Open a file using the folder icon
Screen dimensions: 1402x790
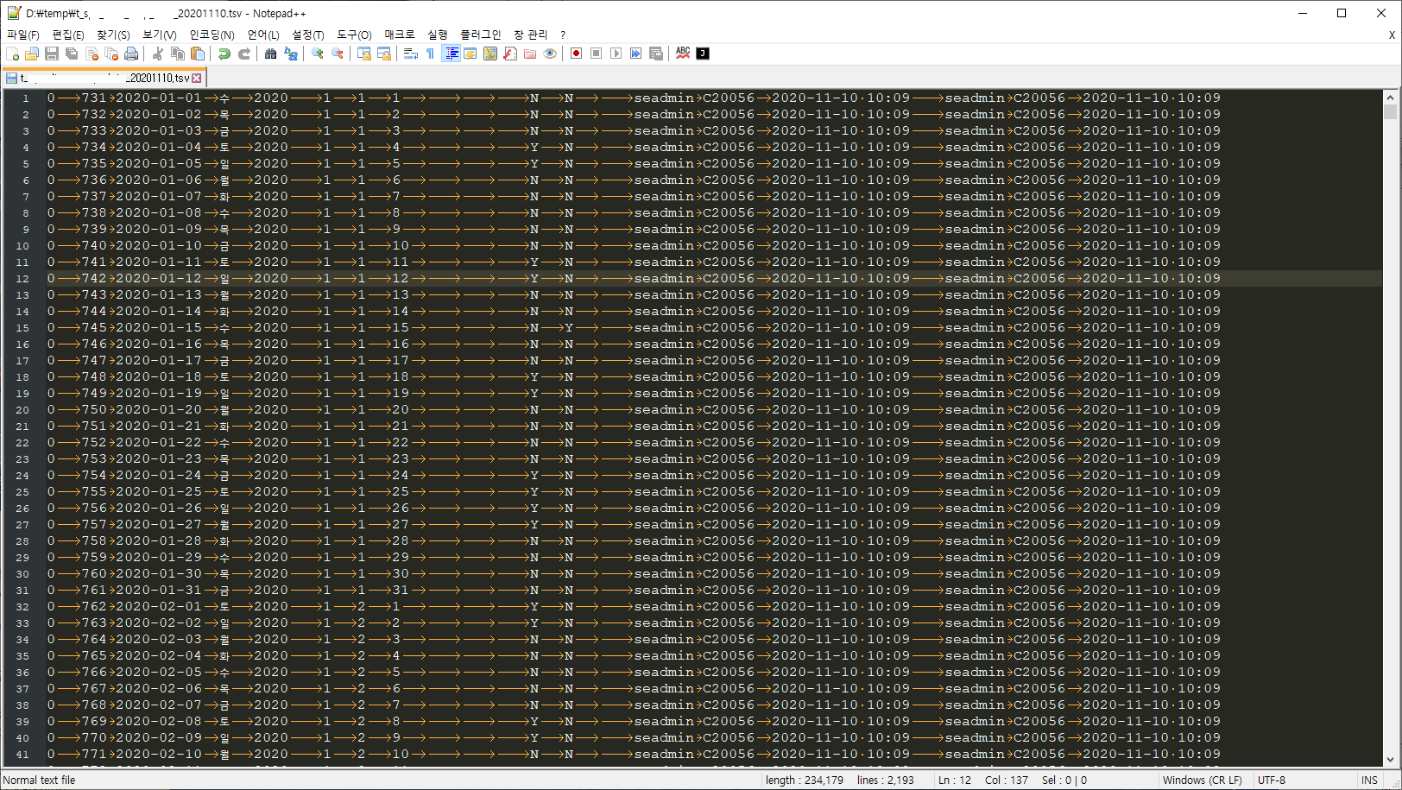(x=32, y=54)
